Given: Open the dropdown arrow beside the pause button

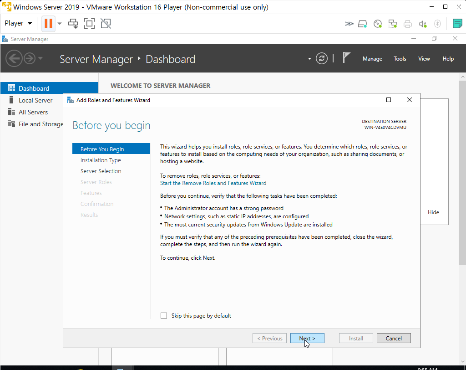Looking at the screenshot, I should click(x=60, y=24).
